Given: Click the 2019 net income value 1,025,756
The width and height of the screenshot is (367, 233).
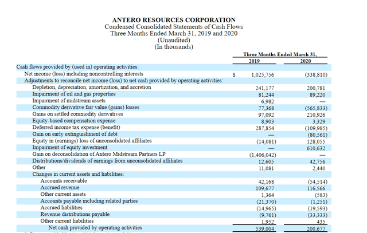Looking at the screenshot, I should coord(262,74).
